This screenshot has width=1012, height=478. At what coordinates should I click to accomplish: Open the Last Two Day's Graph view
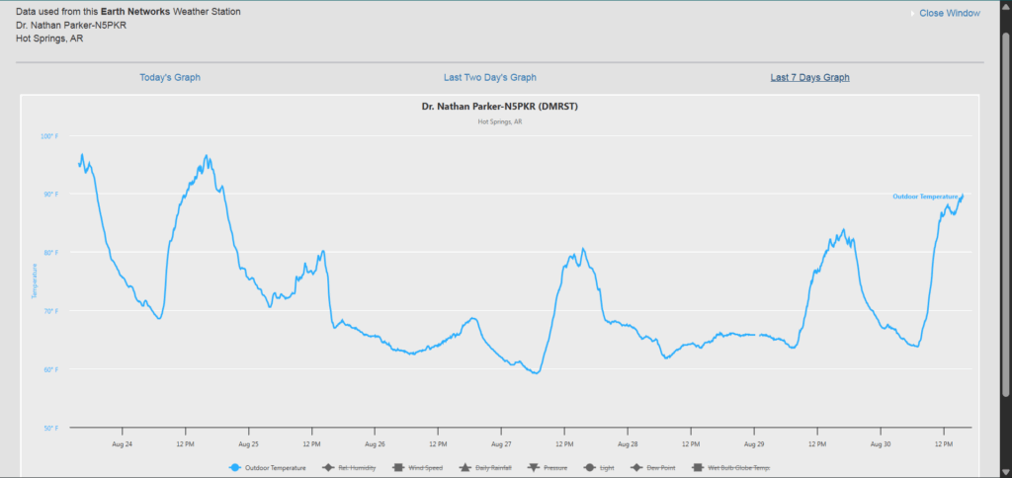click(x=490, y=77)
